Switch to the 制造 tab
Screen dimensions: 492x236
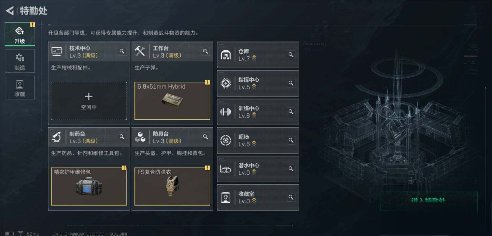click(x=20, y=61)
